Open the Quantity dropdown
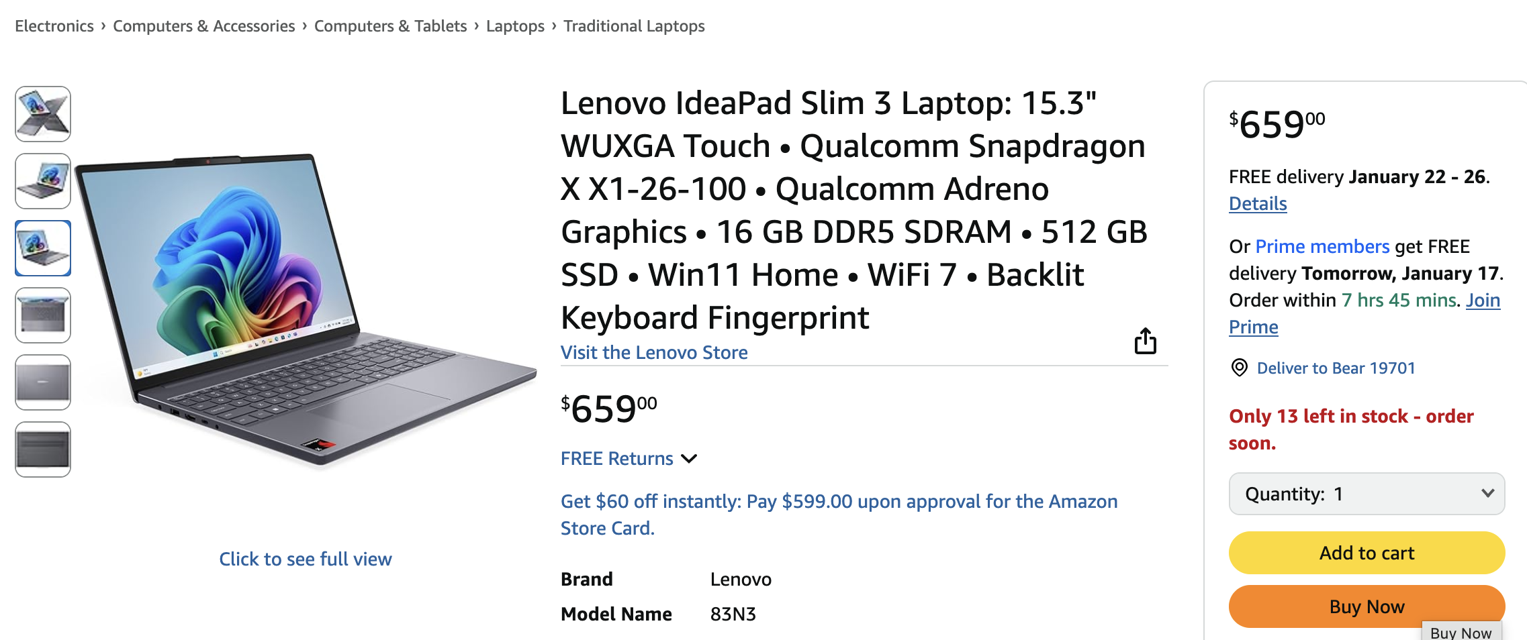This screenshot has height=640, width=1527. point(1367,494)
